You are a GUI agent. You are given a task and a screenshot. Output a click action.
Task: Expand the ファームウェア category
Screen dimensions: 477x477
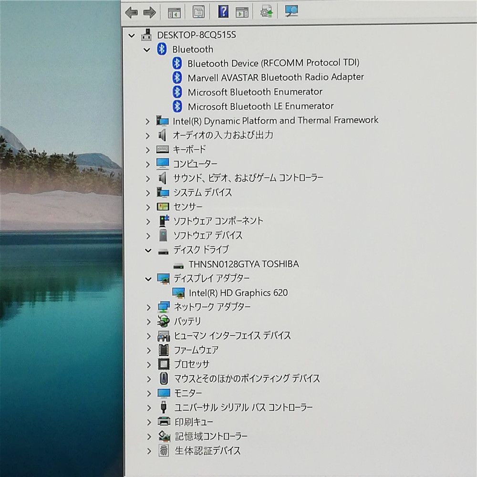pos(149,351)
